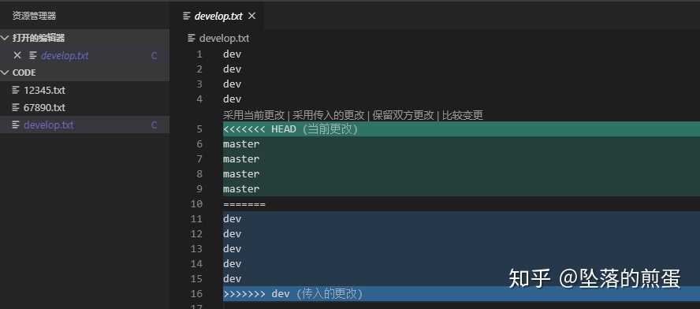The width and height of the screenshot is (700, 309).
Task: Click conflict badge C on CODE develop.txt
Action: (x=154, y=125)
